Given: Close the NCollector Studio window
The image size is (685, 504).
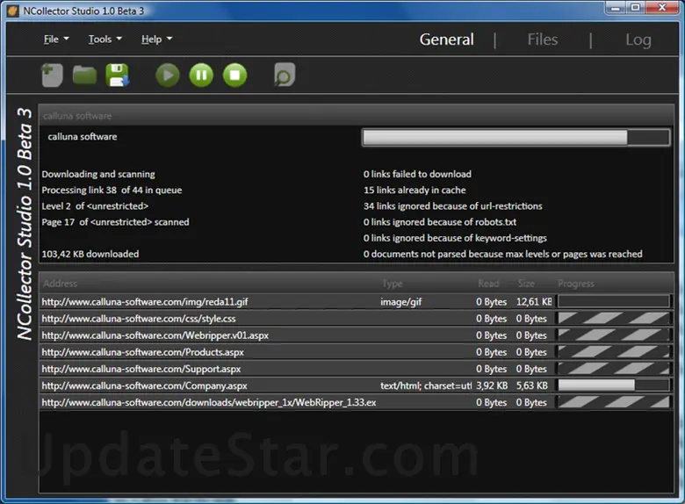Looking at the screenshot, I should pos(662,8).
